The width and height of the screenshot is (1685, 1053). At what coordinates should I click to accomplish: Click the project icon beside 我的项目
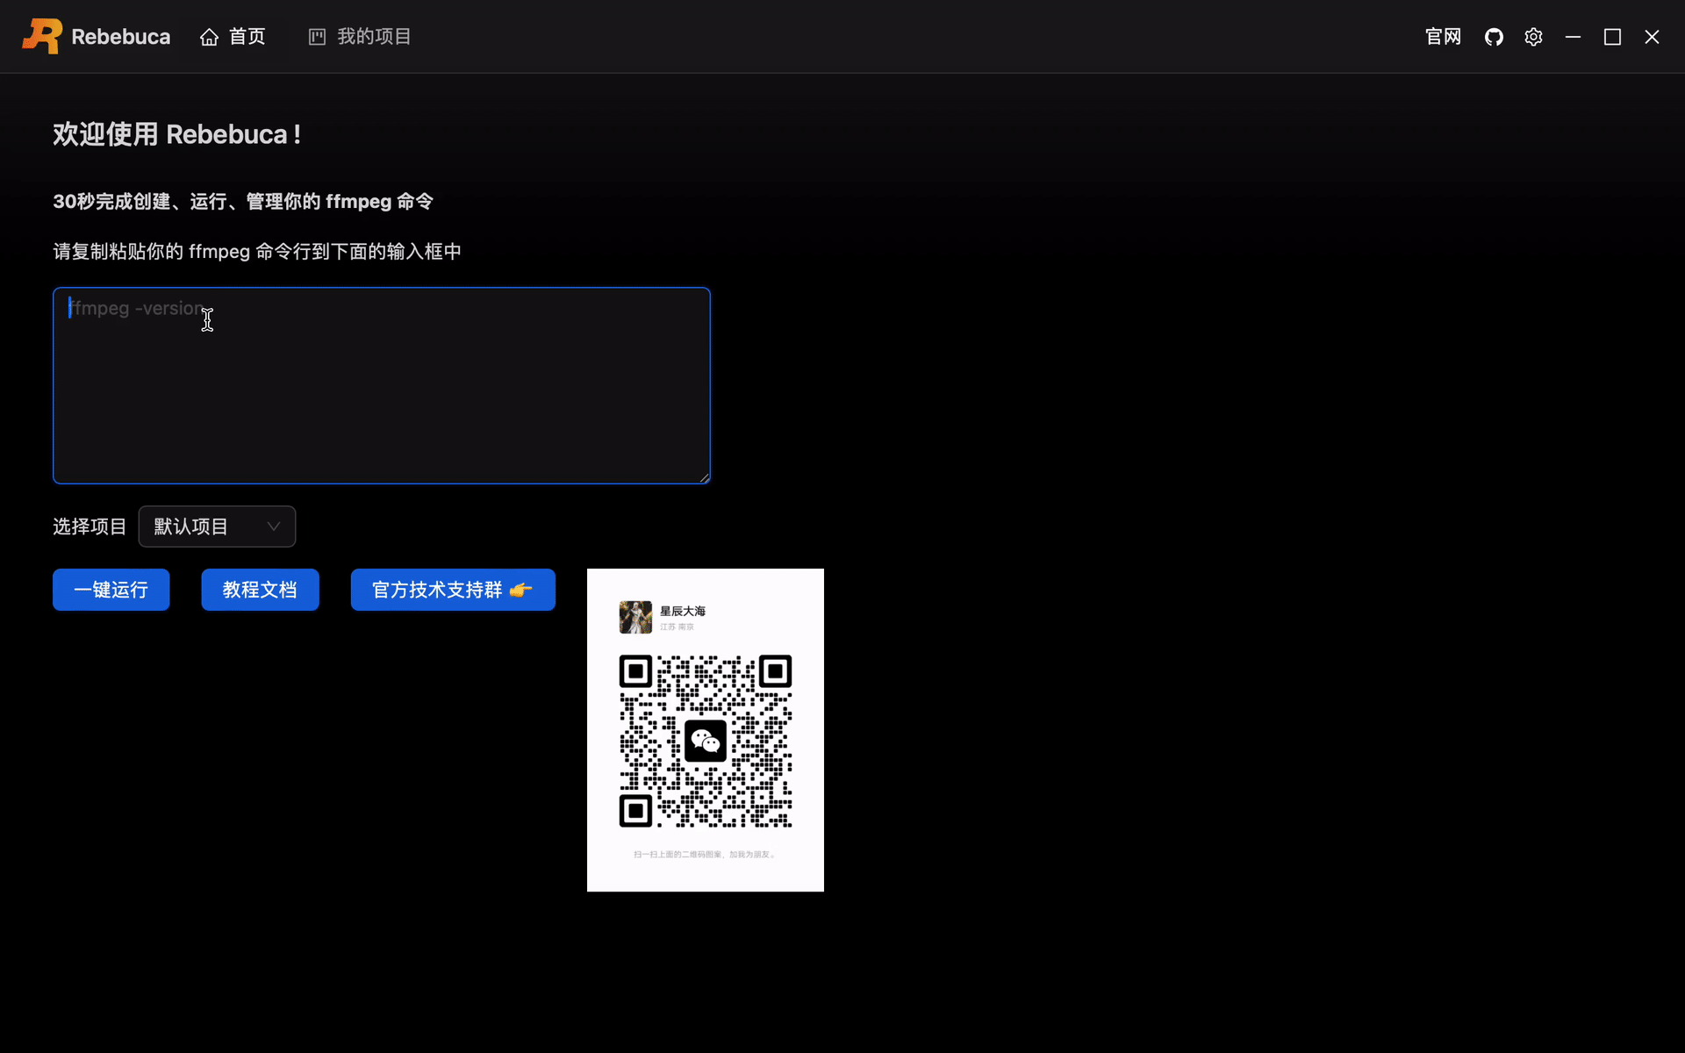[317, 37]
